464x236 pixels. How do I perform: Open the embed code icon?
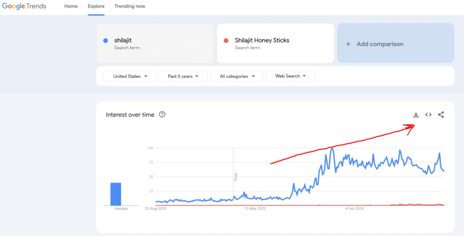pyautogui.click(x=428, y=115)
